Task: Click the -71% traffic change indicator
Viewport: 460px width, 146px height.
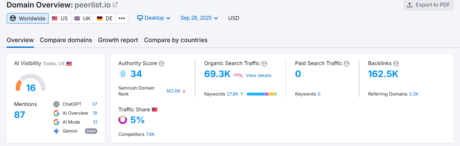Action: [237, 76]
